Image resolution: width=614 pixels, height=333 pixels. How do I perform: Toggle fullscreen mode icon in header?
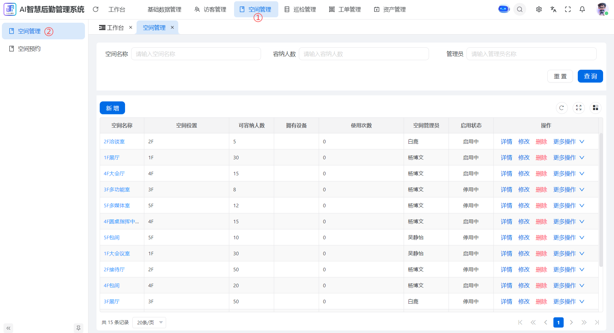click(568, 10)
